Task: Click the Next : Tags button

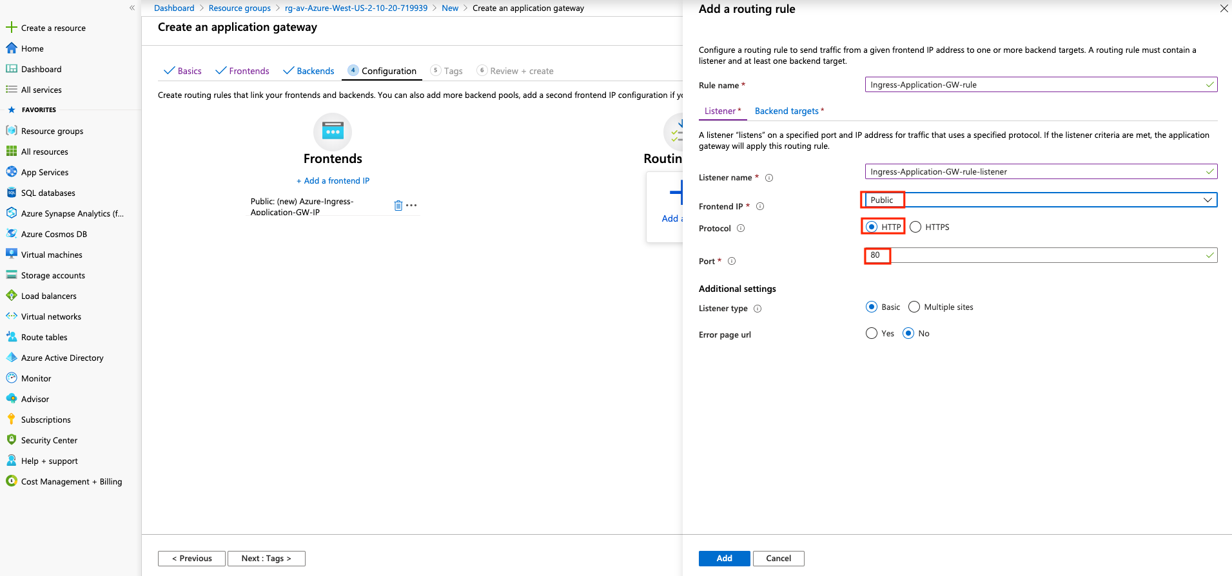Action: point(266,559)
